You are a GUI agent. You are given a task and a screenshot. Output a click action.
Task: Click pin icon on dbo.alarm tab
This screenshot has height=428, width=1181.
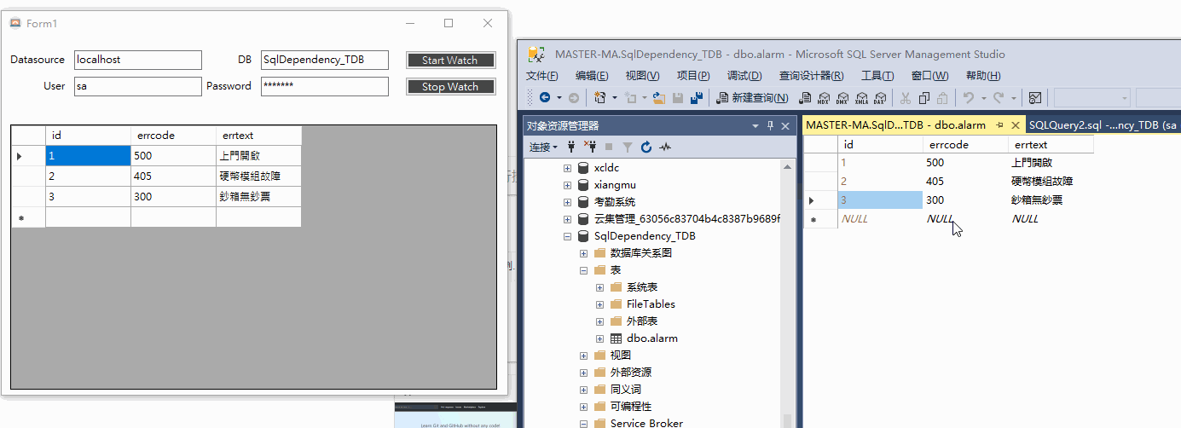(x=999, y=124)
